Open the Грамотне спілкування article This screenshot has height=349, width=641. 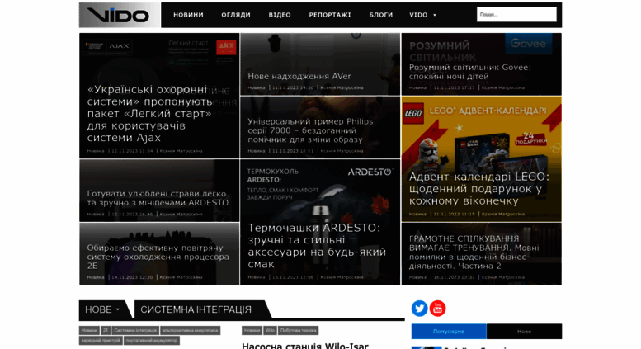tap(474, 252)
